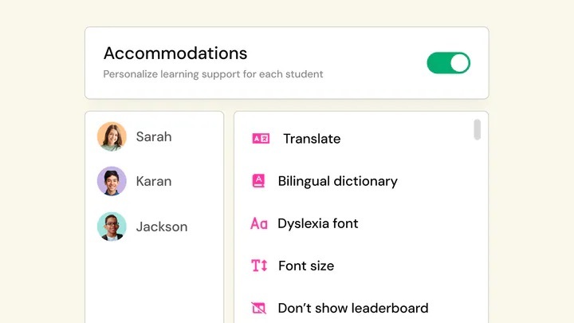Click the Personalize learning support subtitle

pos(213,74)
